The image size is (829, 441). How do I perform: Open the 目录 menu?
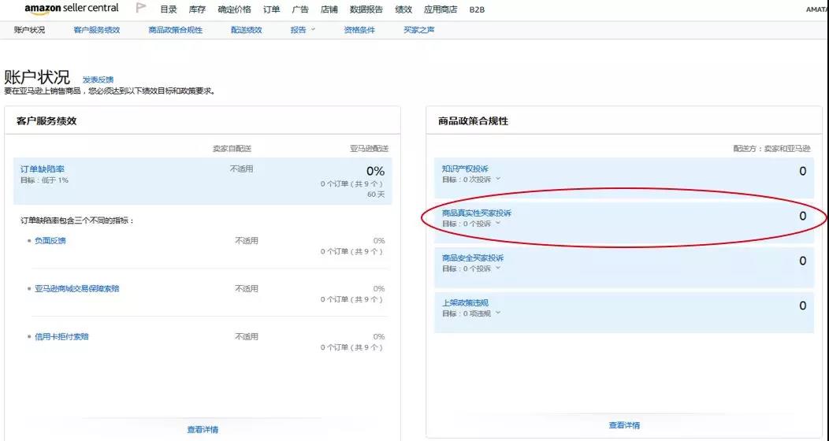click(169, 9)
